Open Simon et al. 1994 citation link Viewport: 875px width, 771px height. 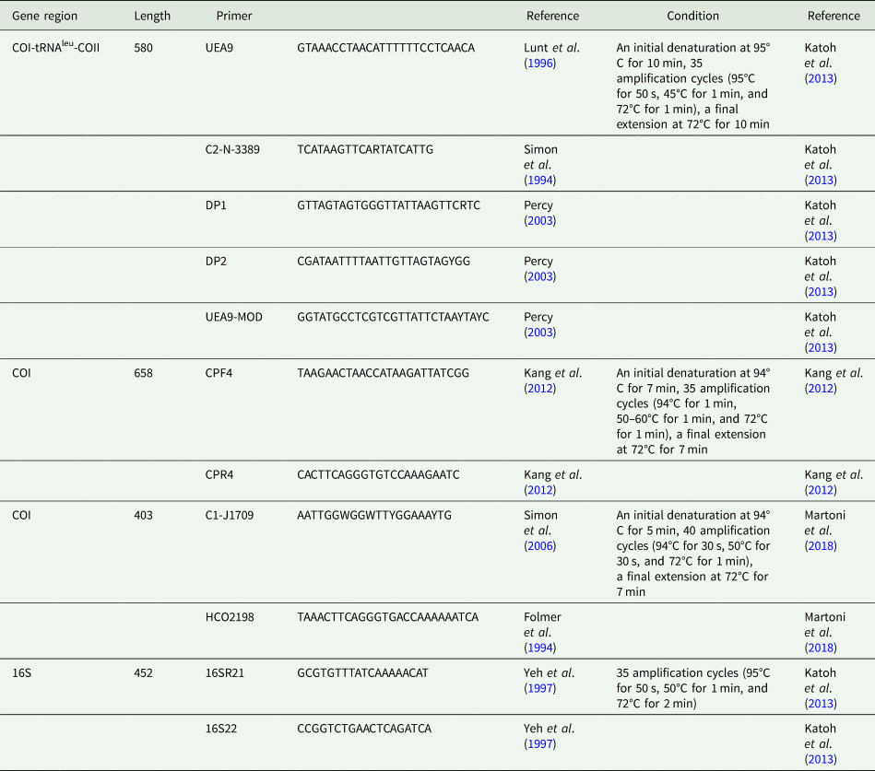[539, 180]
